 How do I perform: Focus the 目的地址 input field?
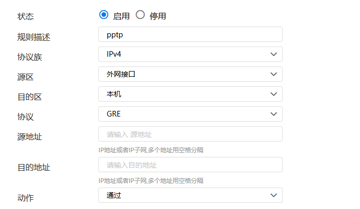(x=190, y=165)
